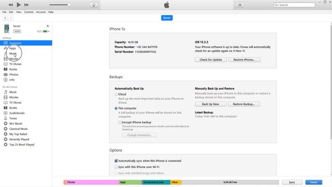The image size is (332, 187).
Task: Open the Account menu
Action: (41, 12)
